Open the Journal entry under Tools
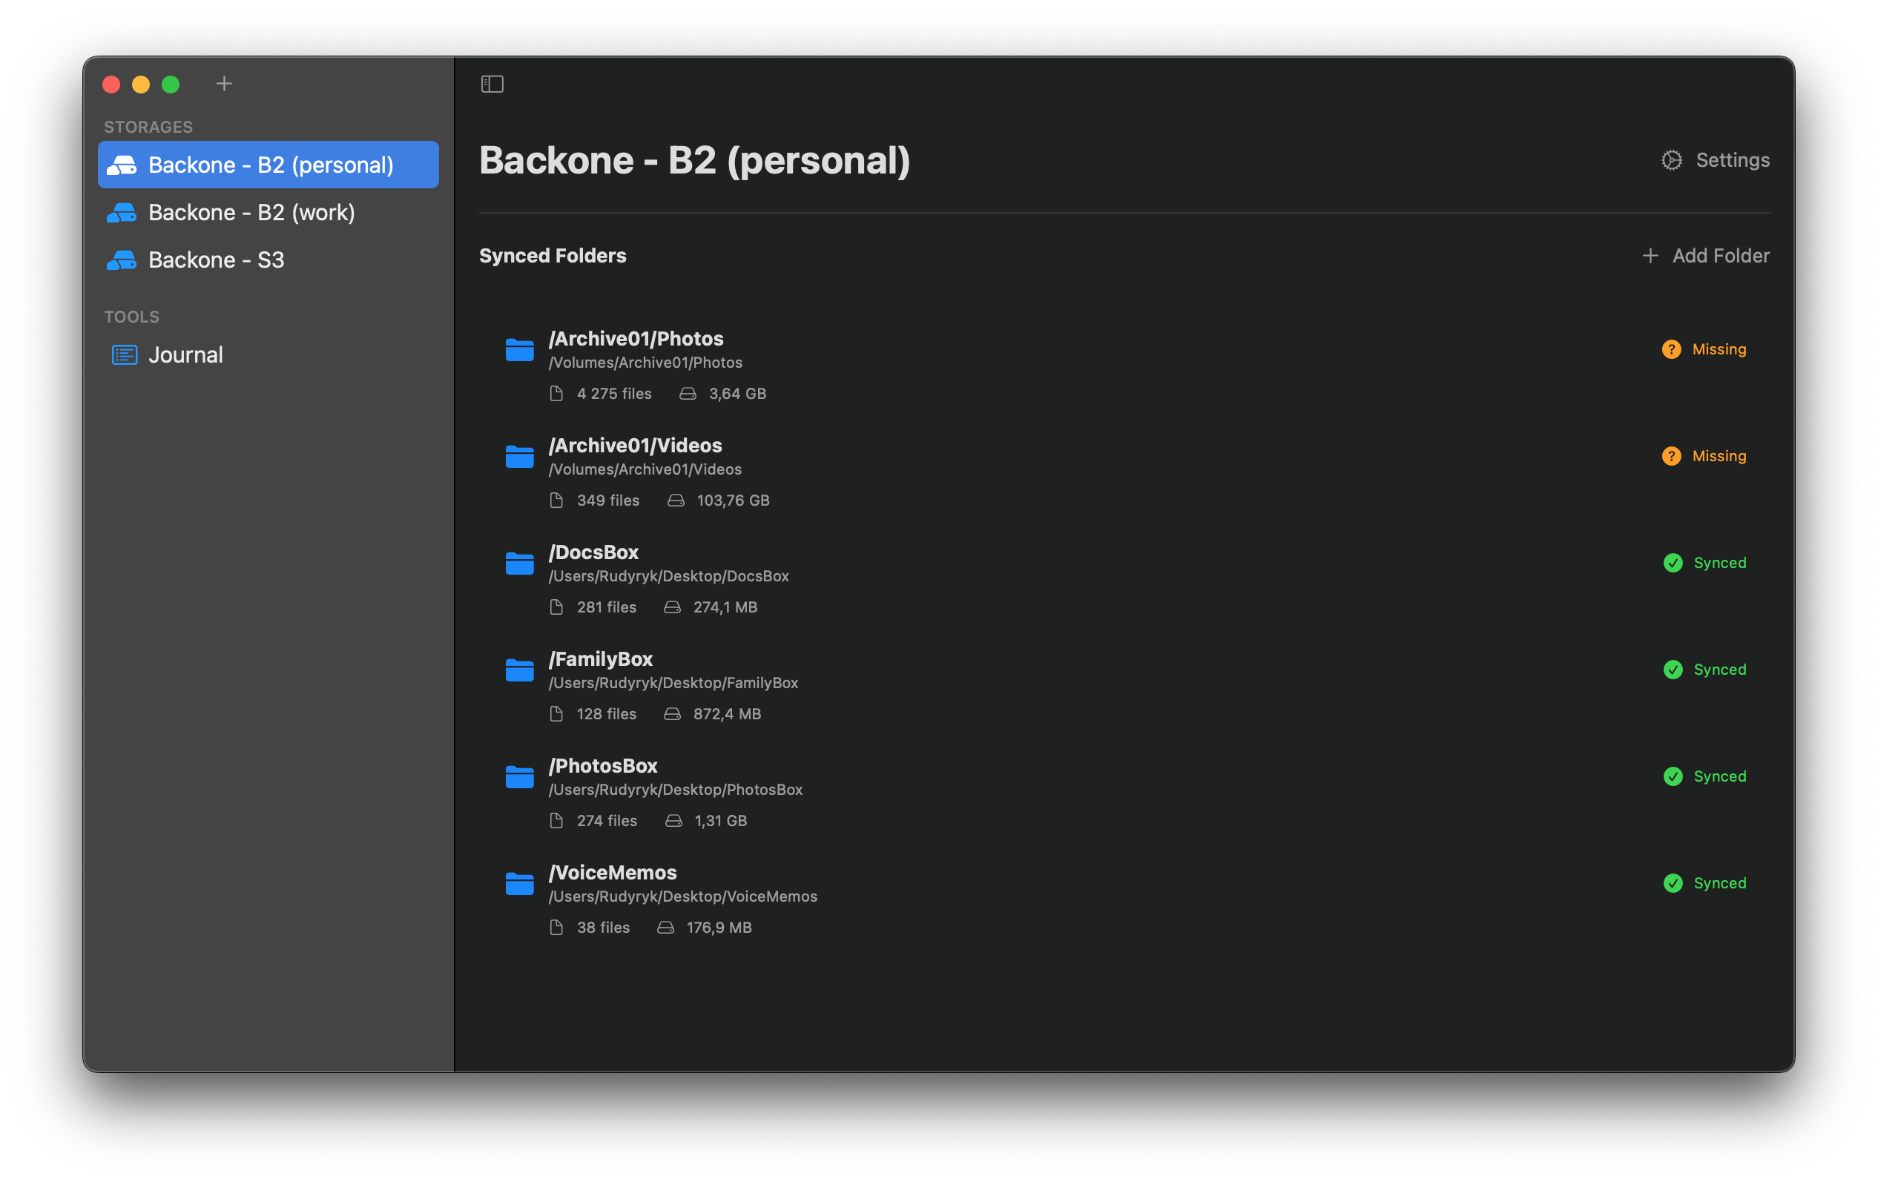Viewport: 1878px width, 1182px height. (185, 354)
